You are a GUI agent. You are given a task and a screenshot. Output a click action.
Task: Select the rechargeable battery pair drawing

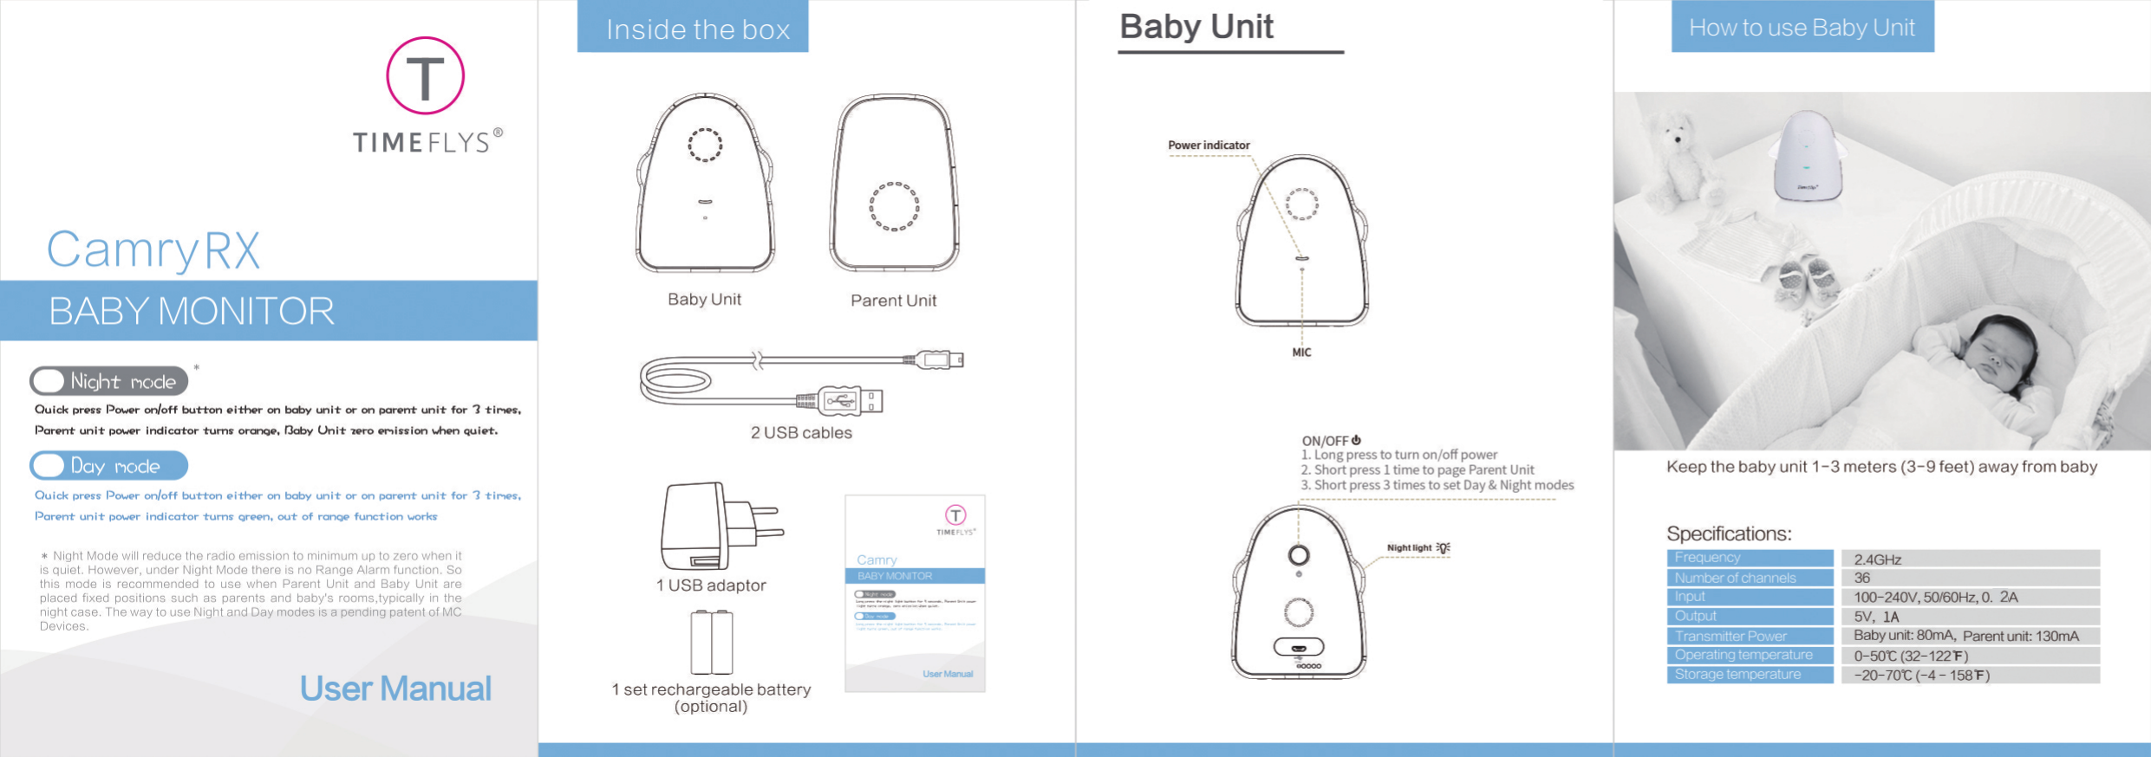coord(712,642)
